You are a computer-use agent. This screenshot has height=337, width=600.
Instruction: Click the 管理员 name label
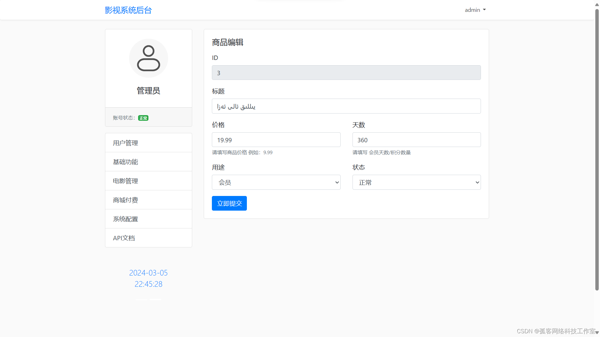[148, 91]
